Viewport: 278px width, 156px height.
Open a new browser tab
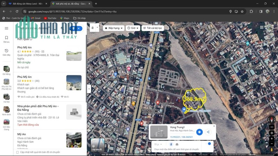pos(96,4)
